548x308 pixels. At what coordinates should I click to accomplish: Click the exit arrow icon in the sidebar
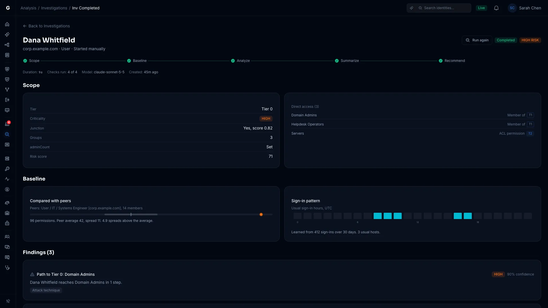(x=7, y=100)
